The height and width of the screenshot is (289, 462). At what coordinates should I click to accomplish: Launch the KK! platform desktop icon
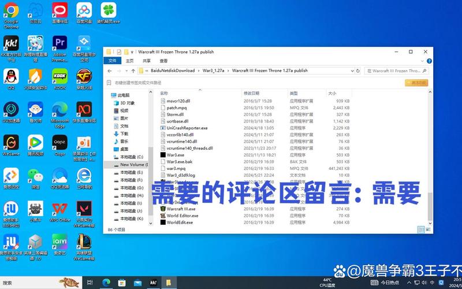(x=11, y=49)
